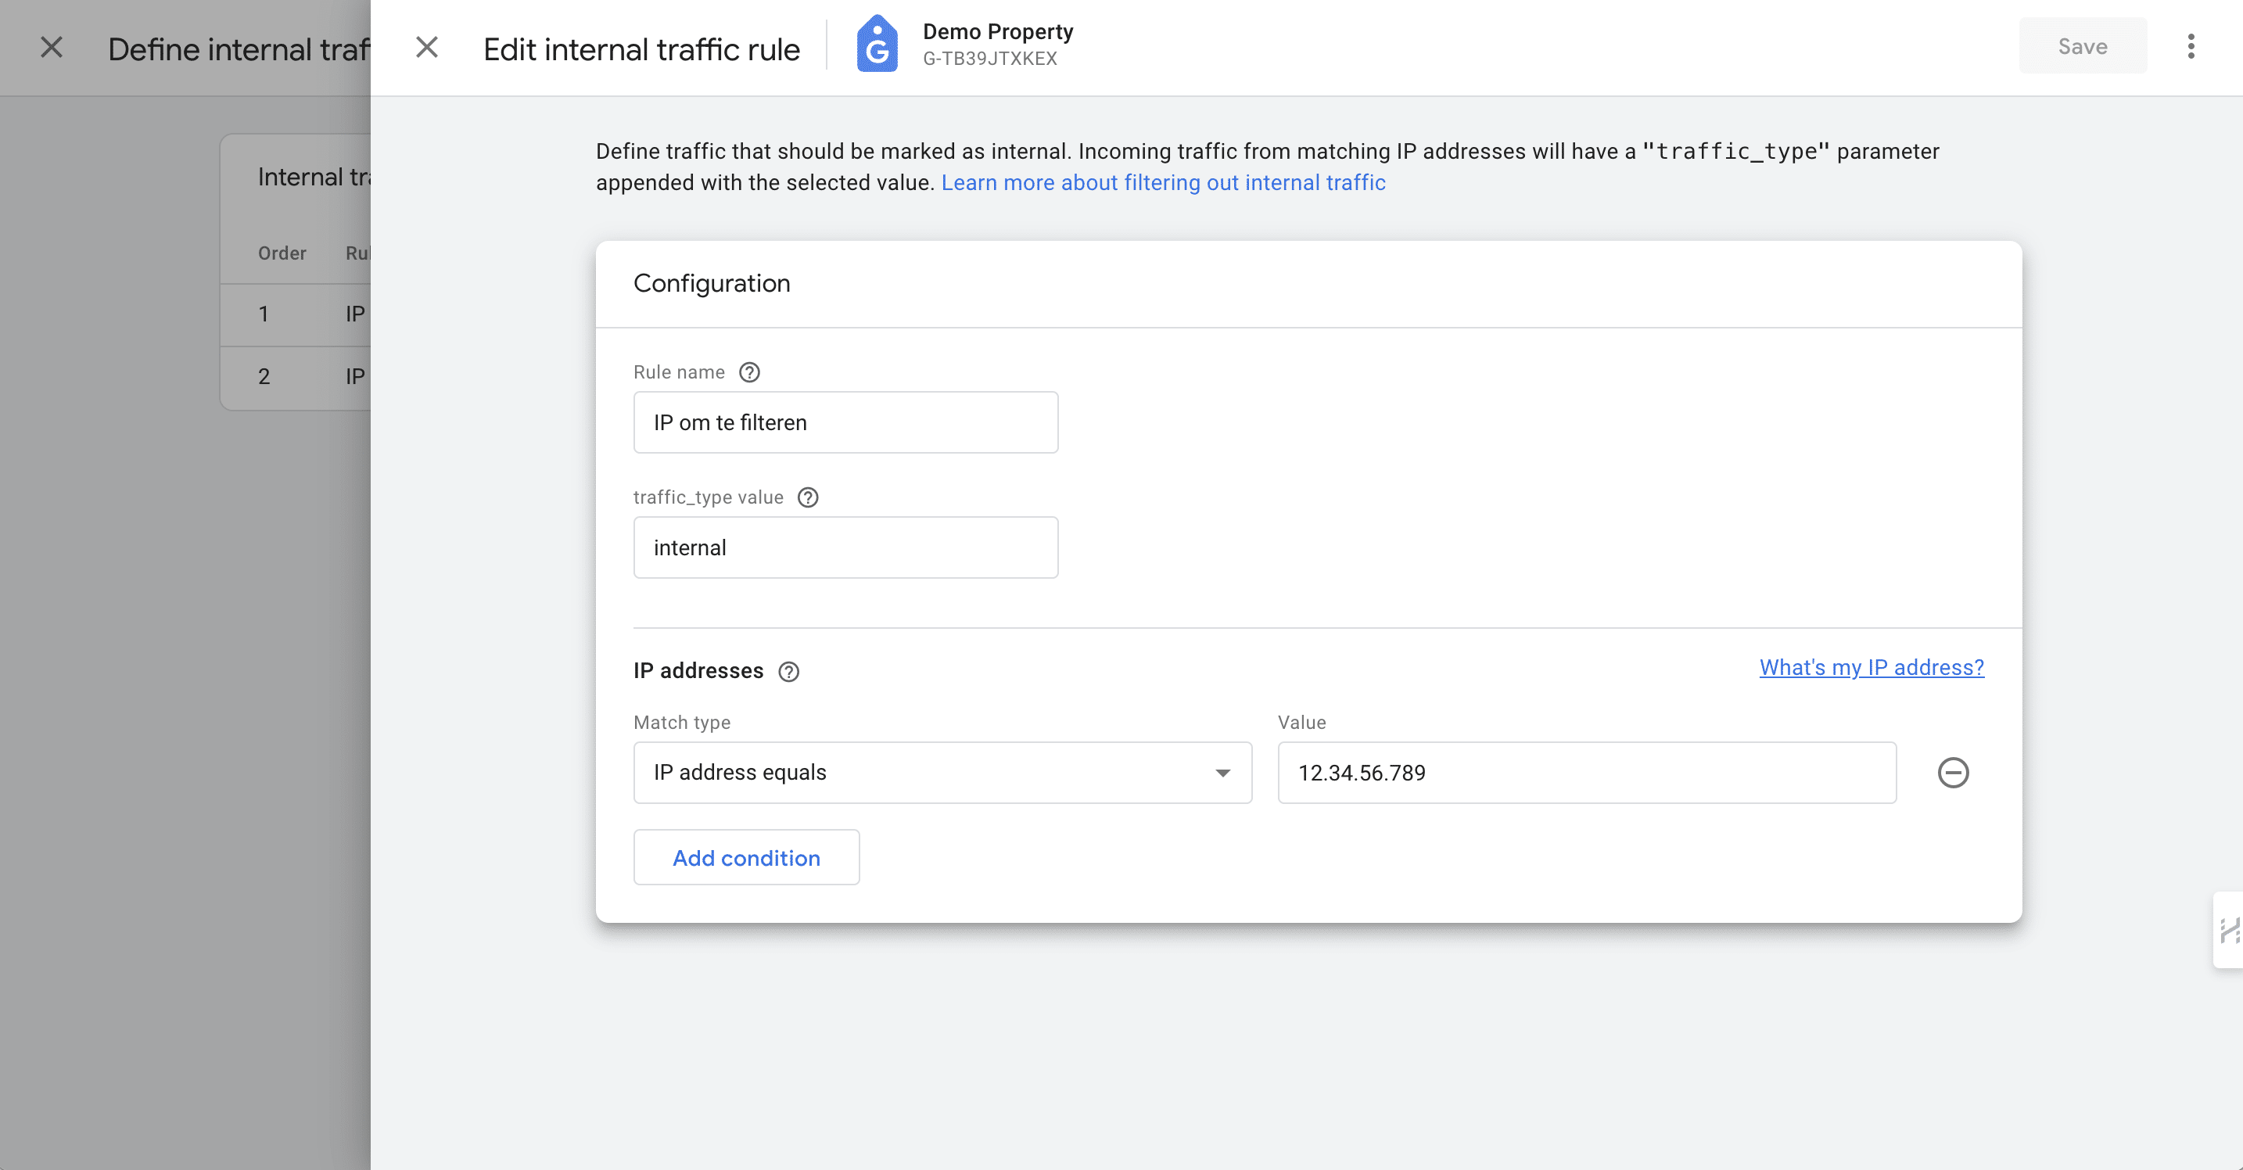Viewport: 2243px width, 1170px height.
Task: Focus the Rule name input field
Action: (x=845, y=422)
